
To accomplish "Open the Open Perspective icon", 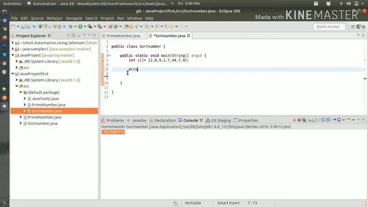I will [x=352, y=27].
